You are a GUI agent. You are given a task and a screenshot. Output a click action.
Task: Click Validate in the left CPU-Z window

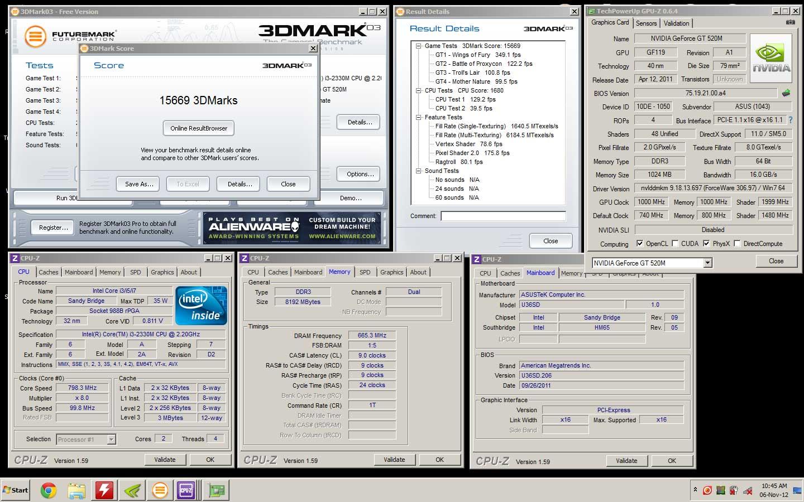(x=165, y=460)
